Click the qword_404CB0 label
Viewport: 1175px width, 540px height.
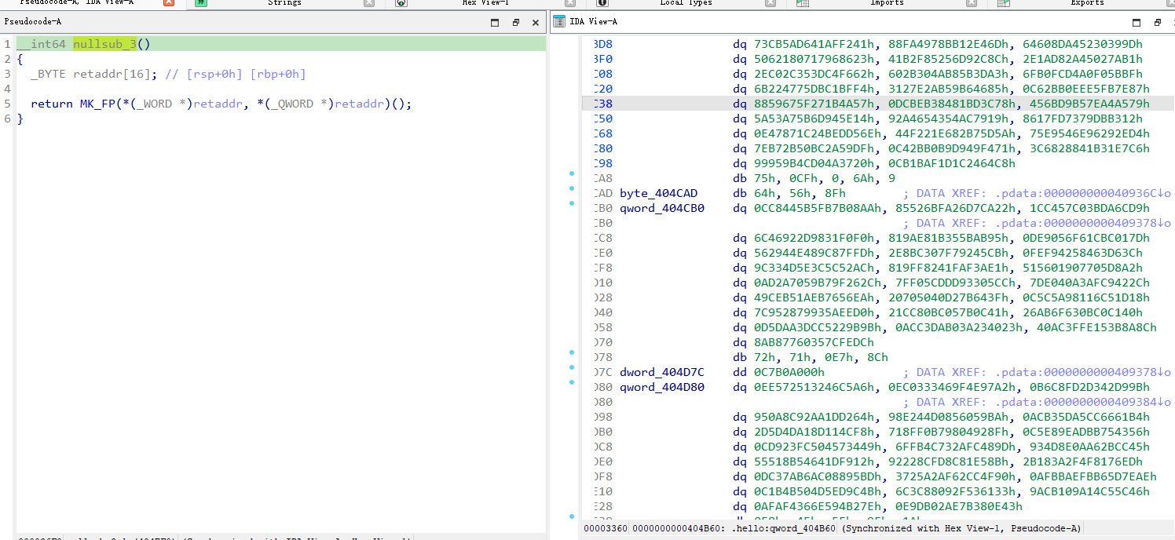point(662,208)
